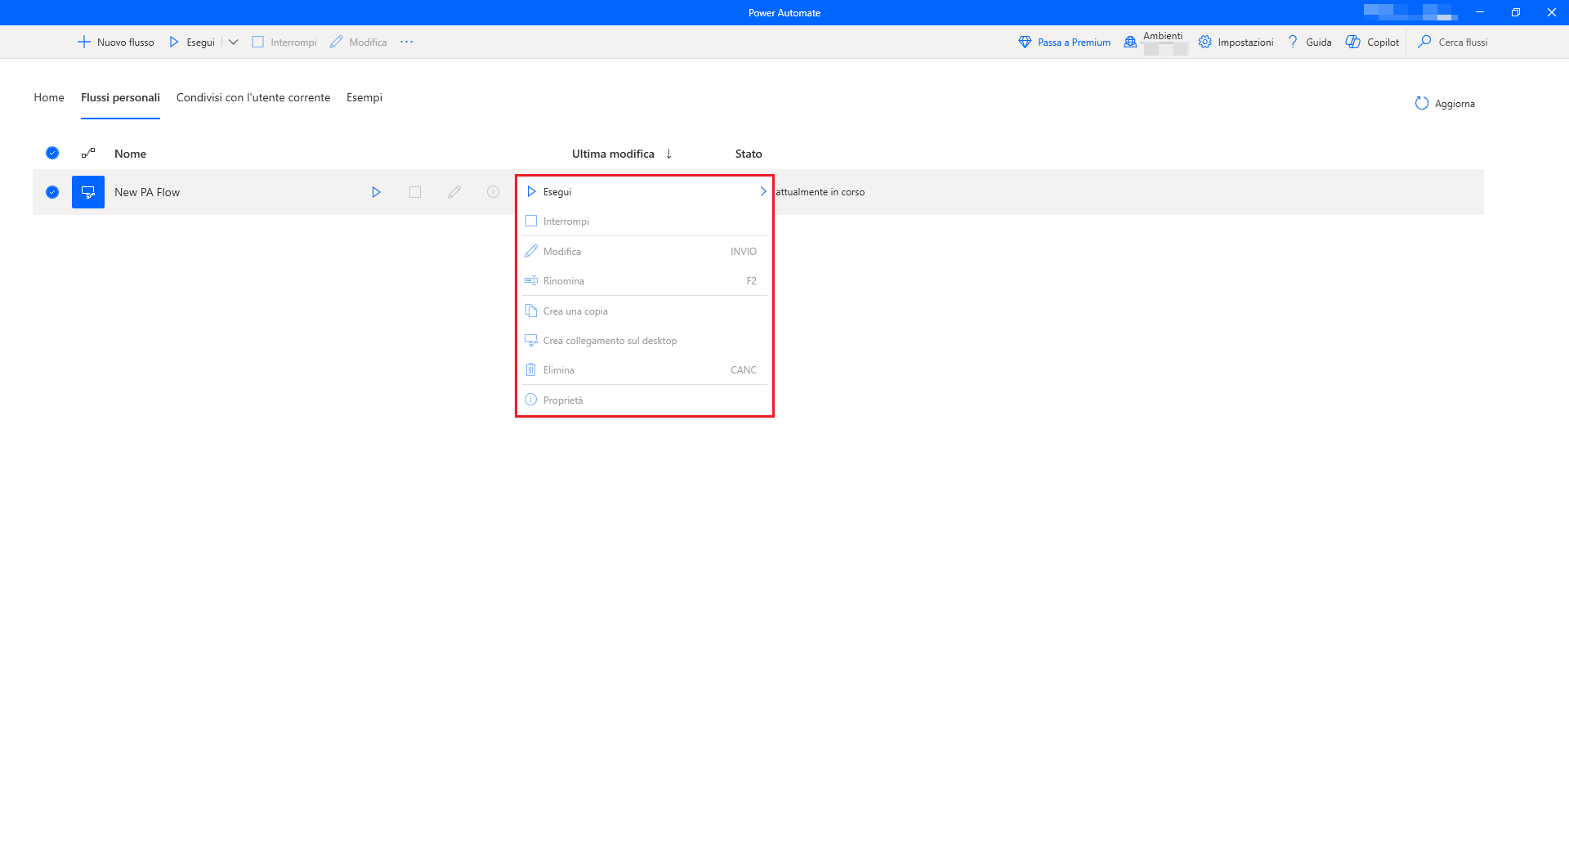Select the New PA Flow name
This screenshot has height=850, width=1569.
(147, 192)
